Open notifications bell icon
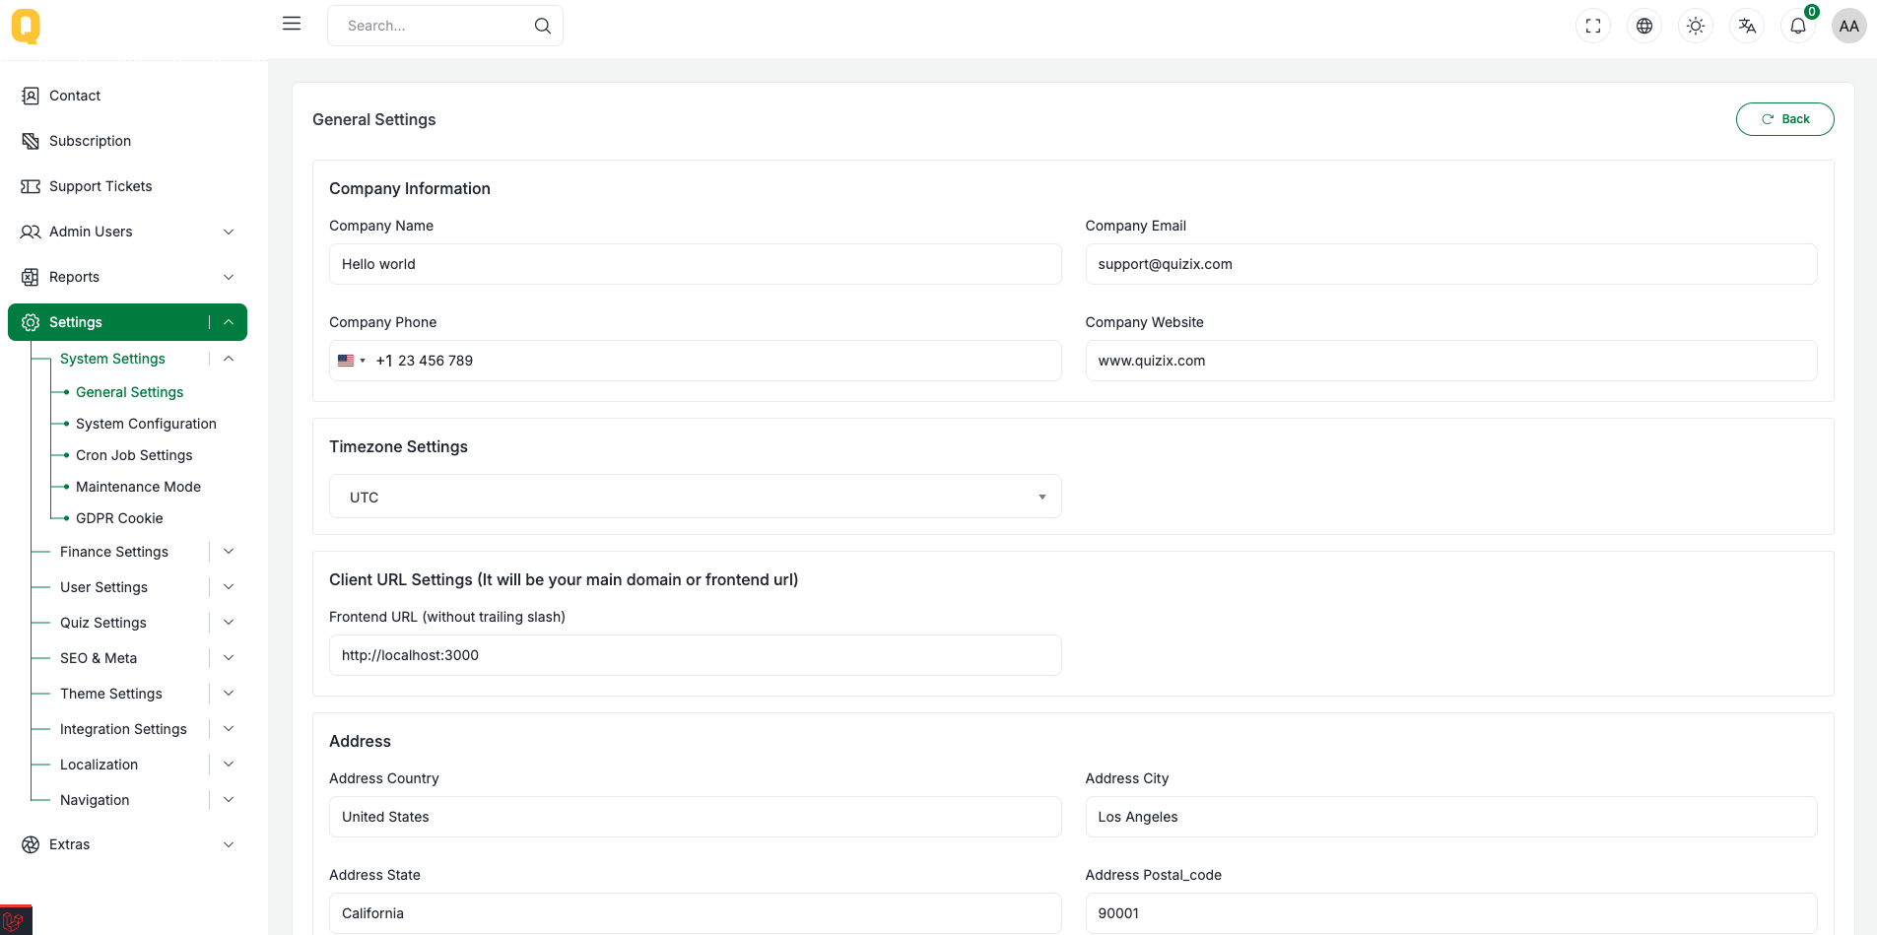This screenshot has height=935, width=1877. [x=1798, y=26]
